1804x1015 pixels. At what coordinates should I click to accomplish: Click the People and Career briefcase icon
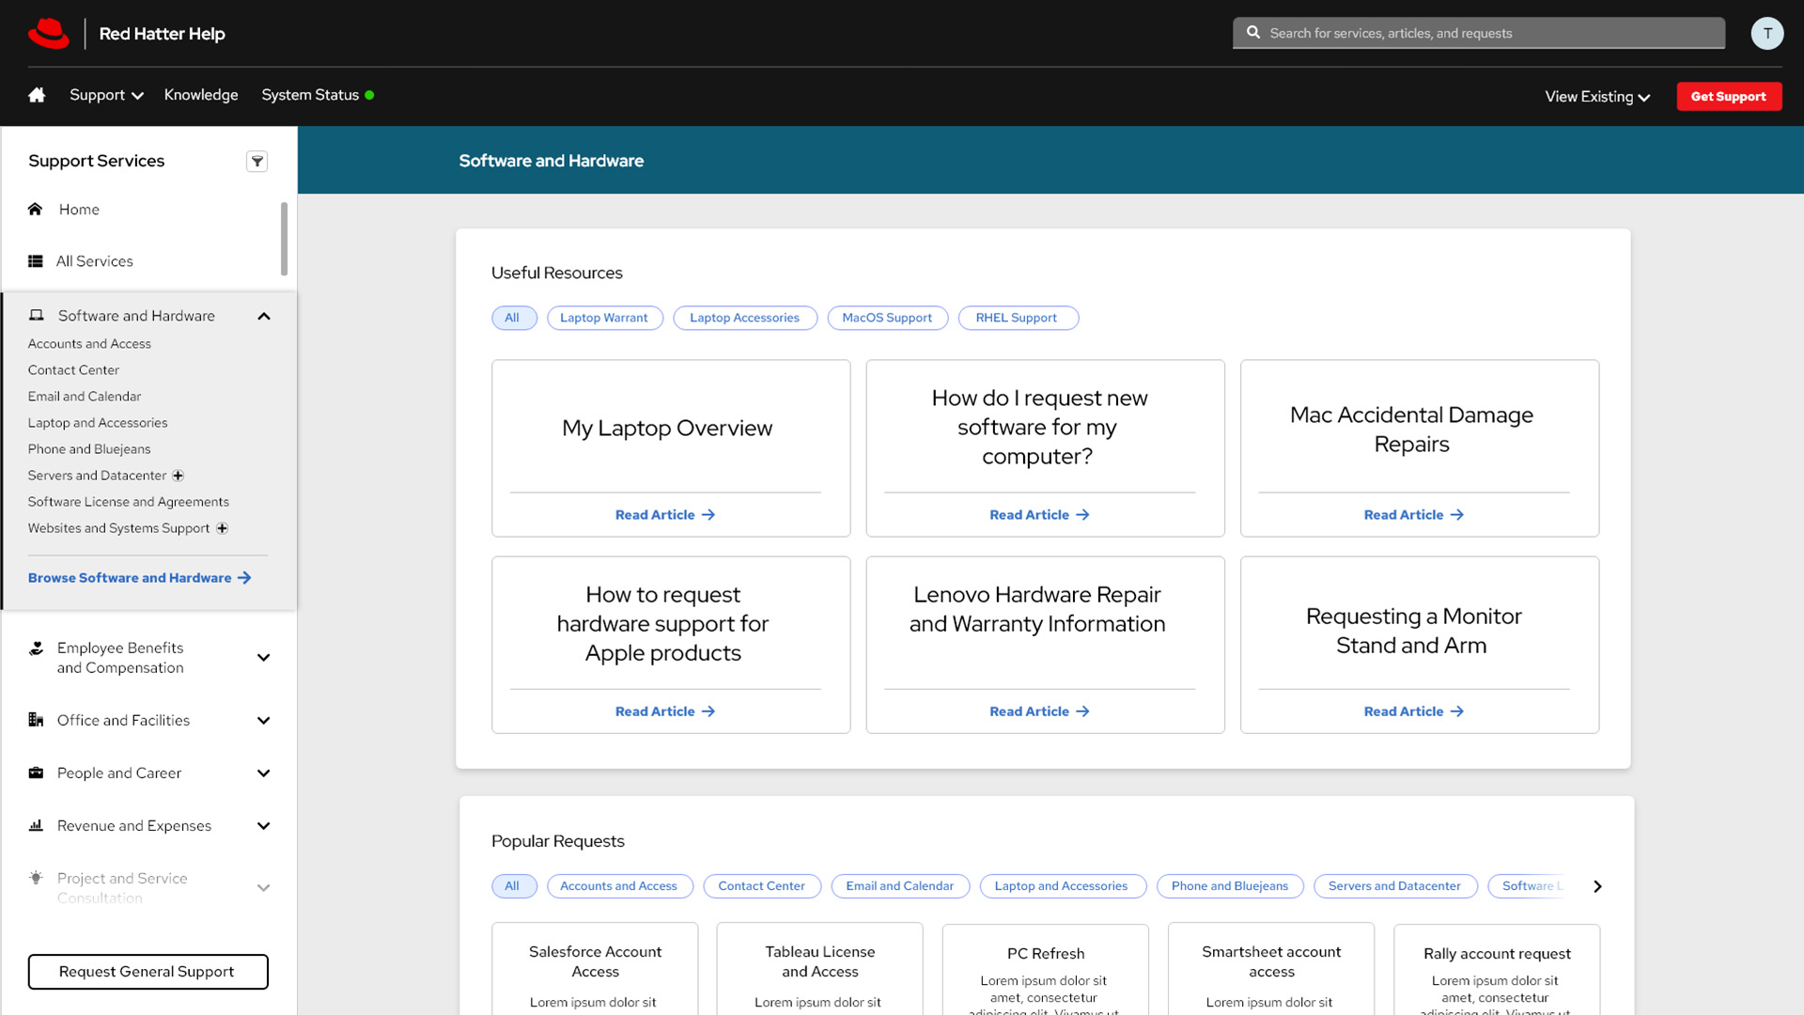[37, 773]
